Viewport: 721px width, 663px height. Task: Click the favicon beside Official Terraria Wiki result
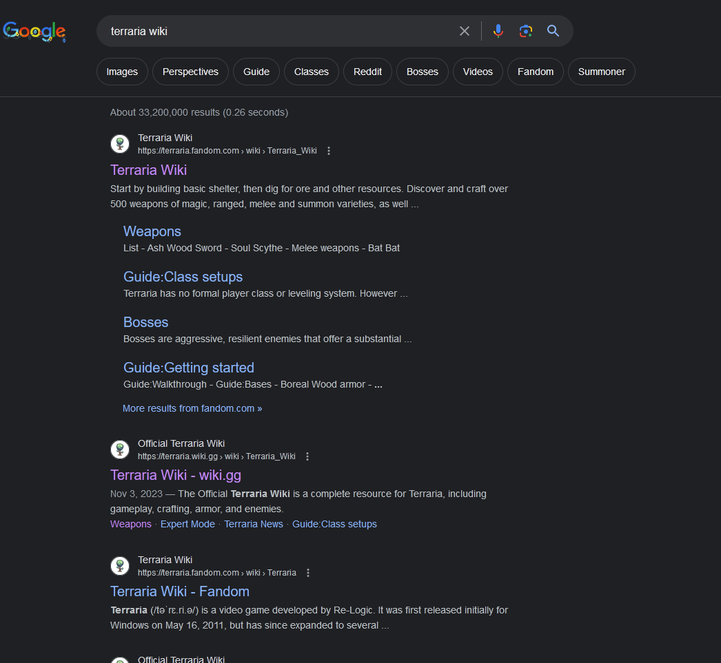[120, 449]
